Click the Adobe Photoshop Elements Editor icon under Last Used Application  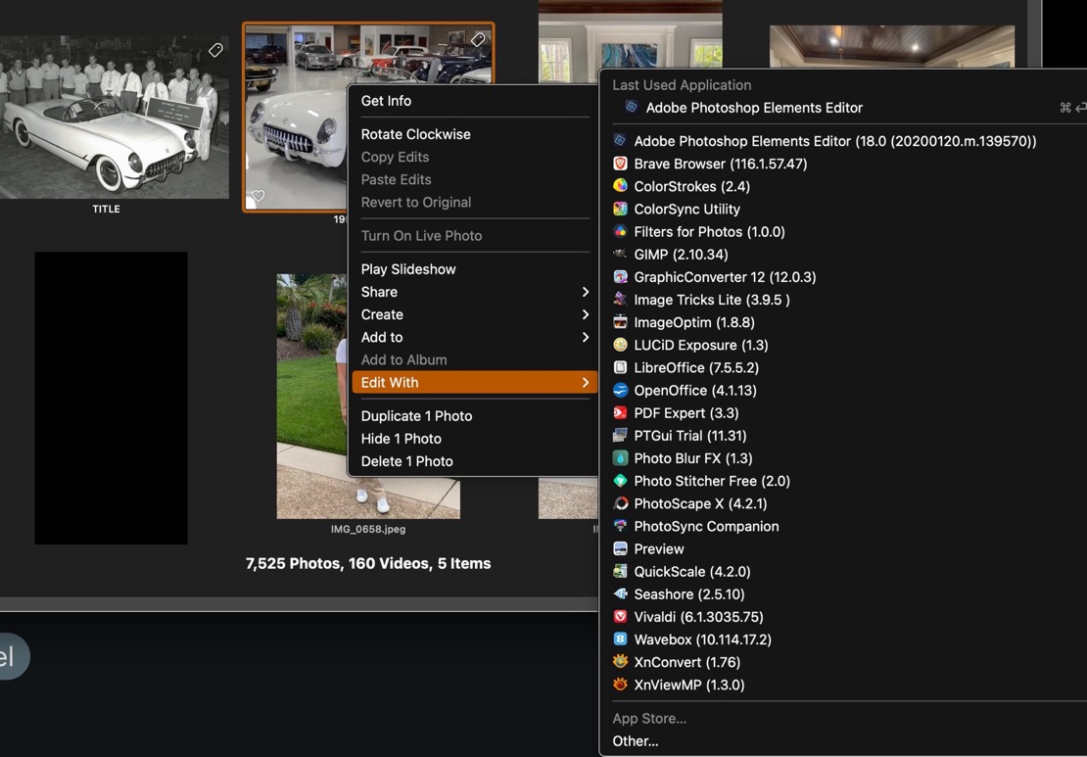click(631, 107)
